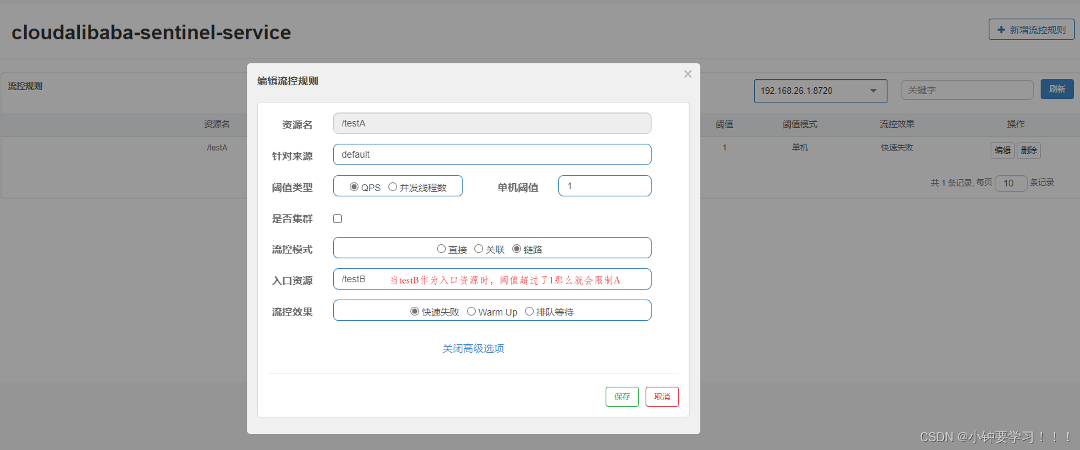The height and width of the screenshot is (450, 1080).
Task: Click the 关键字 search field
Action: tap(967, 90)
